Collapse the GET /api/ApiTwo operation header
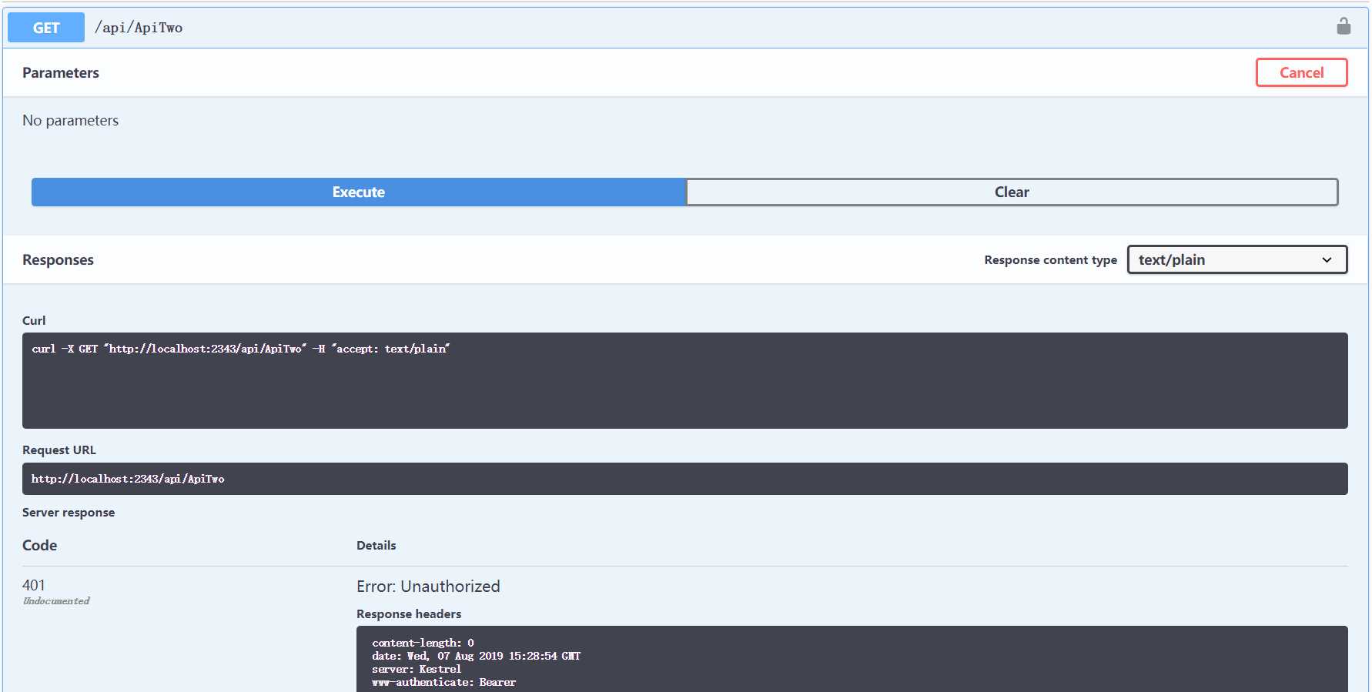 [x=685, y=28]
